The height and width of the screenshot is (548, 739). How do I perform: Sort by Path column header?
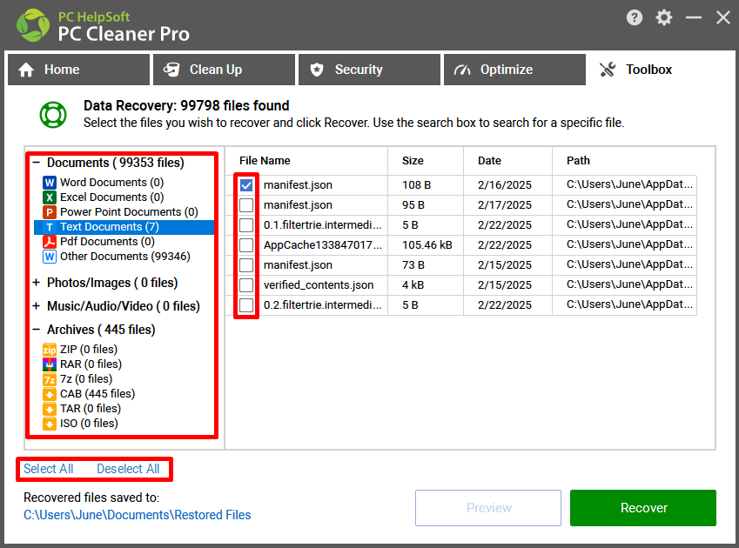tap(578, 161)
